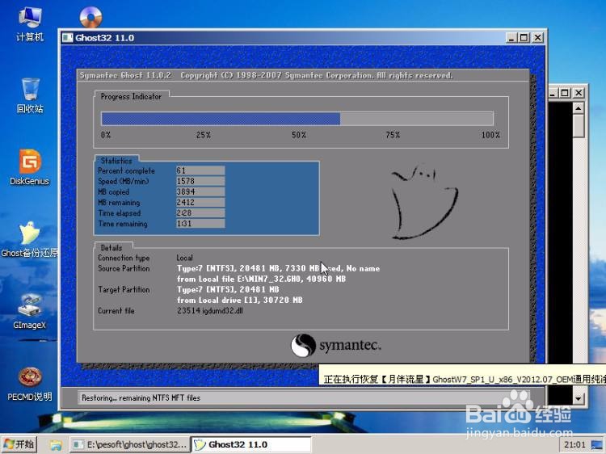The height and width of the screenshot is (454, 606).
Task: Click the 100% progress scale label
Action: tap(490, 135)
